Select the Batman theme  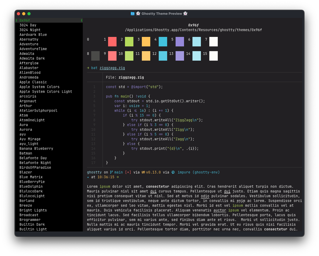(x=26, y=153)
